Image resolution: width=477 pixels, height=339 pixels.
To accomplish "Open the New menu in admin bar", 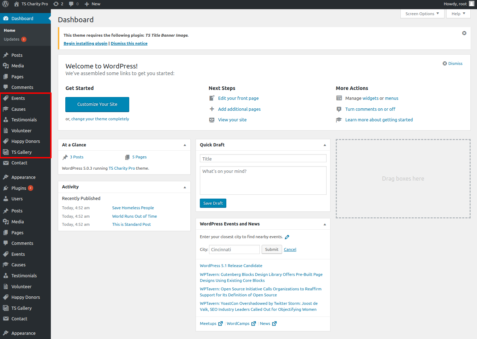I will (x=93, y=4).
